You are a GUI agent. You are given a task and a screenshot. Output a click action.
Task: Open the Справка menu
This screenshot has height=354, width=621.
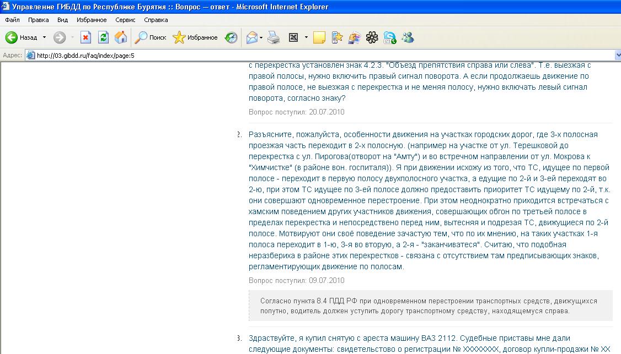click(x=156, y=19)
